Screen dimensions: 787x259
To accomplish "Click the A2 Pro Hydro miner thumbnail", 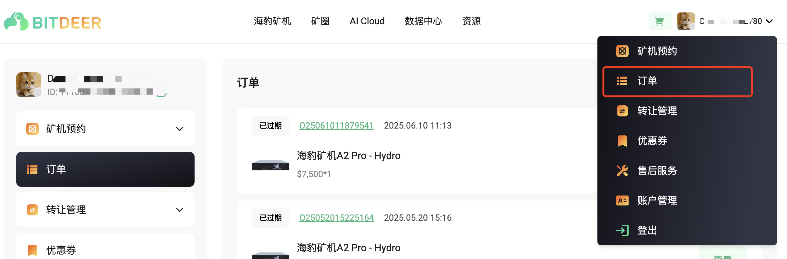I will coord(271,165).
